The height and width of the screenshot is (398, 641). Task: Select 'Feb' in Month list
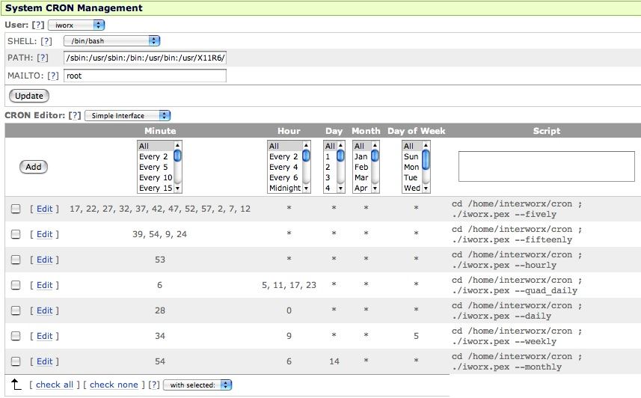point(361,167)
